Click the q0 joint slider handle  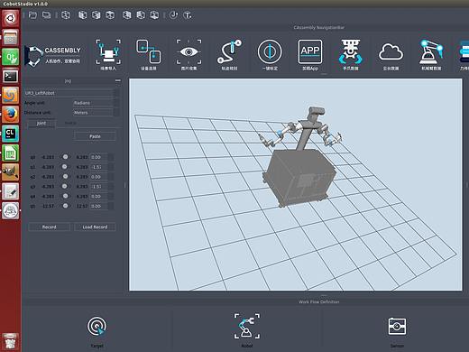coord(65,157)
